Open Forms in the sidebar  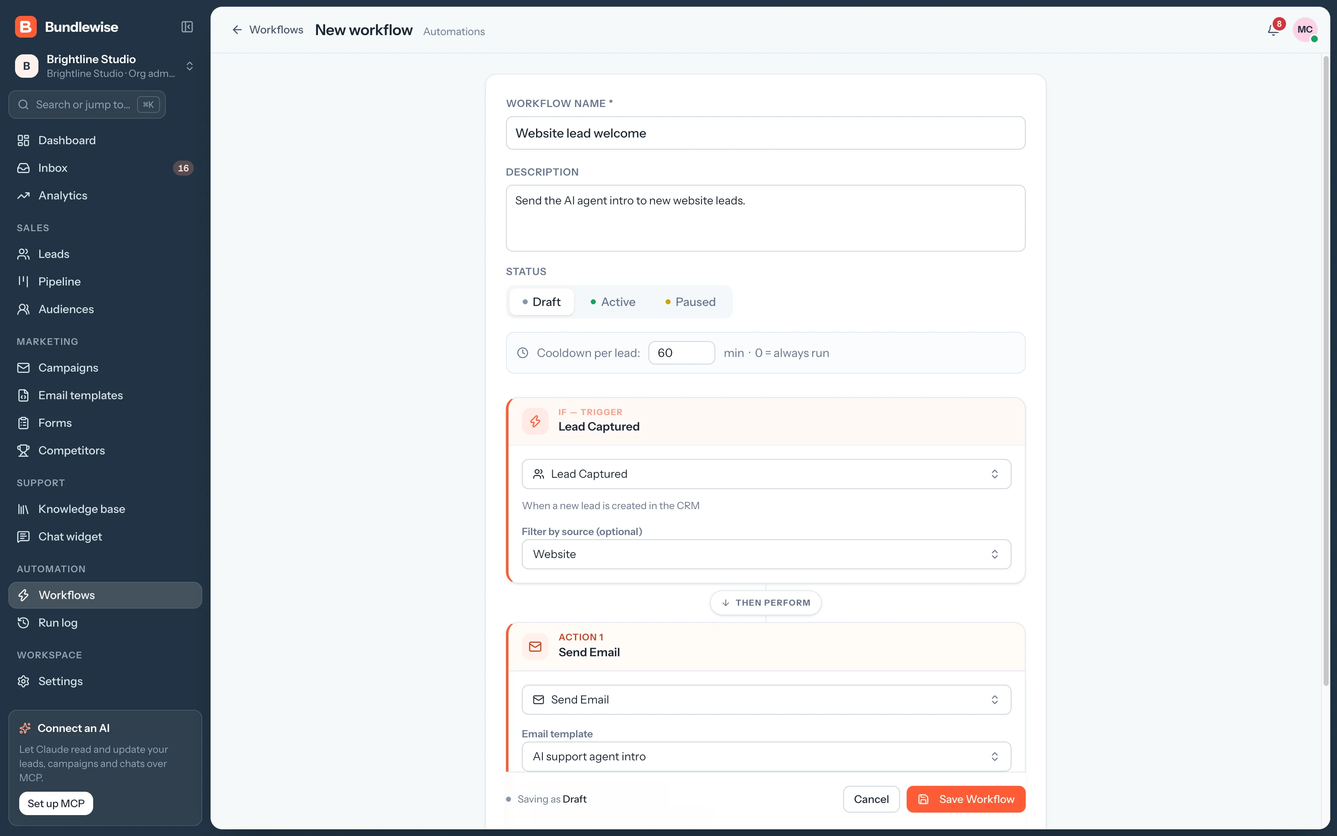click(105, 423)
